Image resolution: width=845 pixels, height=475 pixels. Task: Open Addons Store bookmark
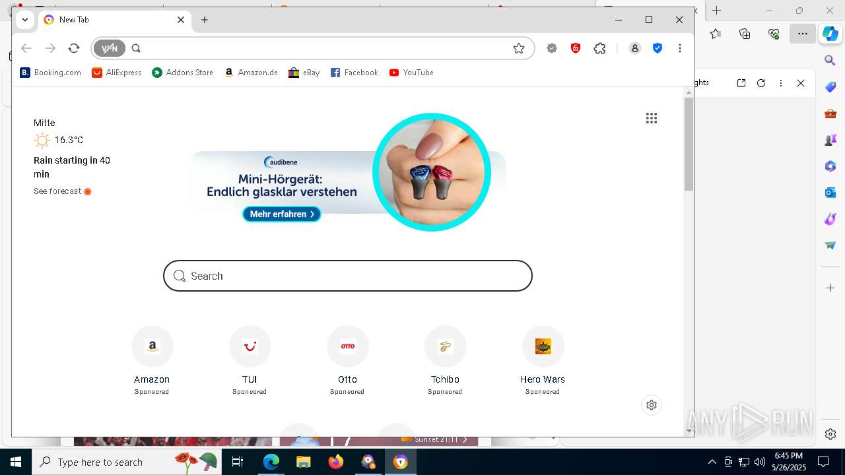(x=183, y=73)
